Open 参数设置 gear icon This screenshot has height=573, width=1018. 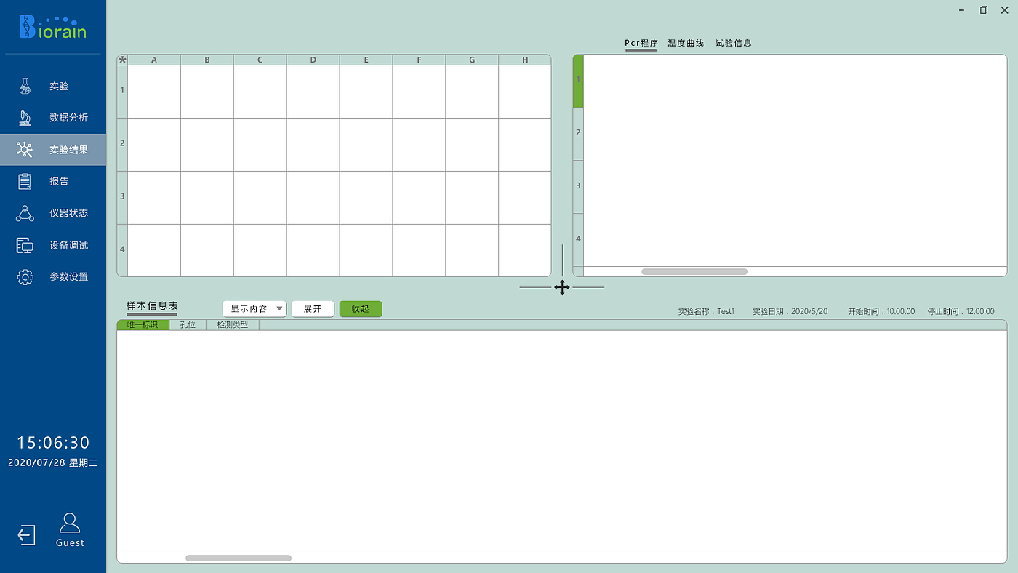click(25, 276)
